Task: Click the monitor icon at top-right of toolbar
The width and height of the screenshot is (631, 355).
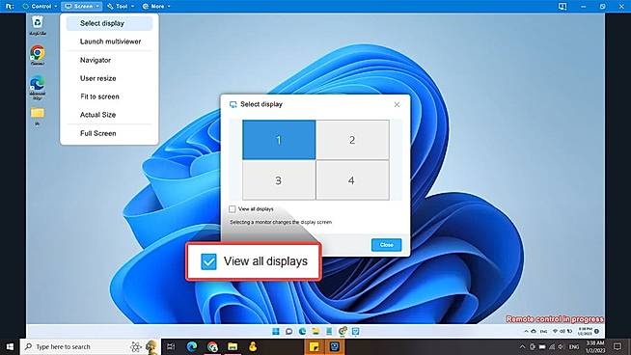Action: (x=562, y=7)
